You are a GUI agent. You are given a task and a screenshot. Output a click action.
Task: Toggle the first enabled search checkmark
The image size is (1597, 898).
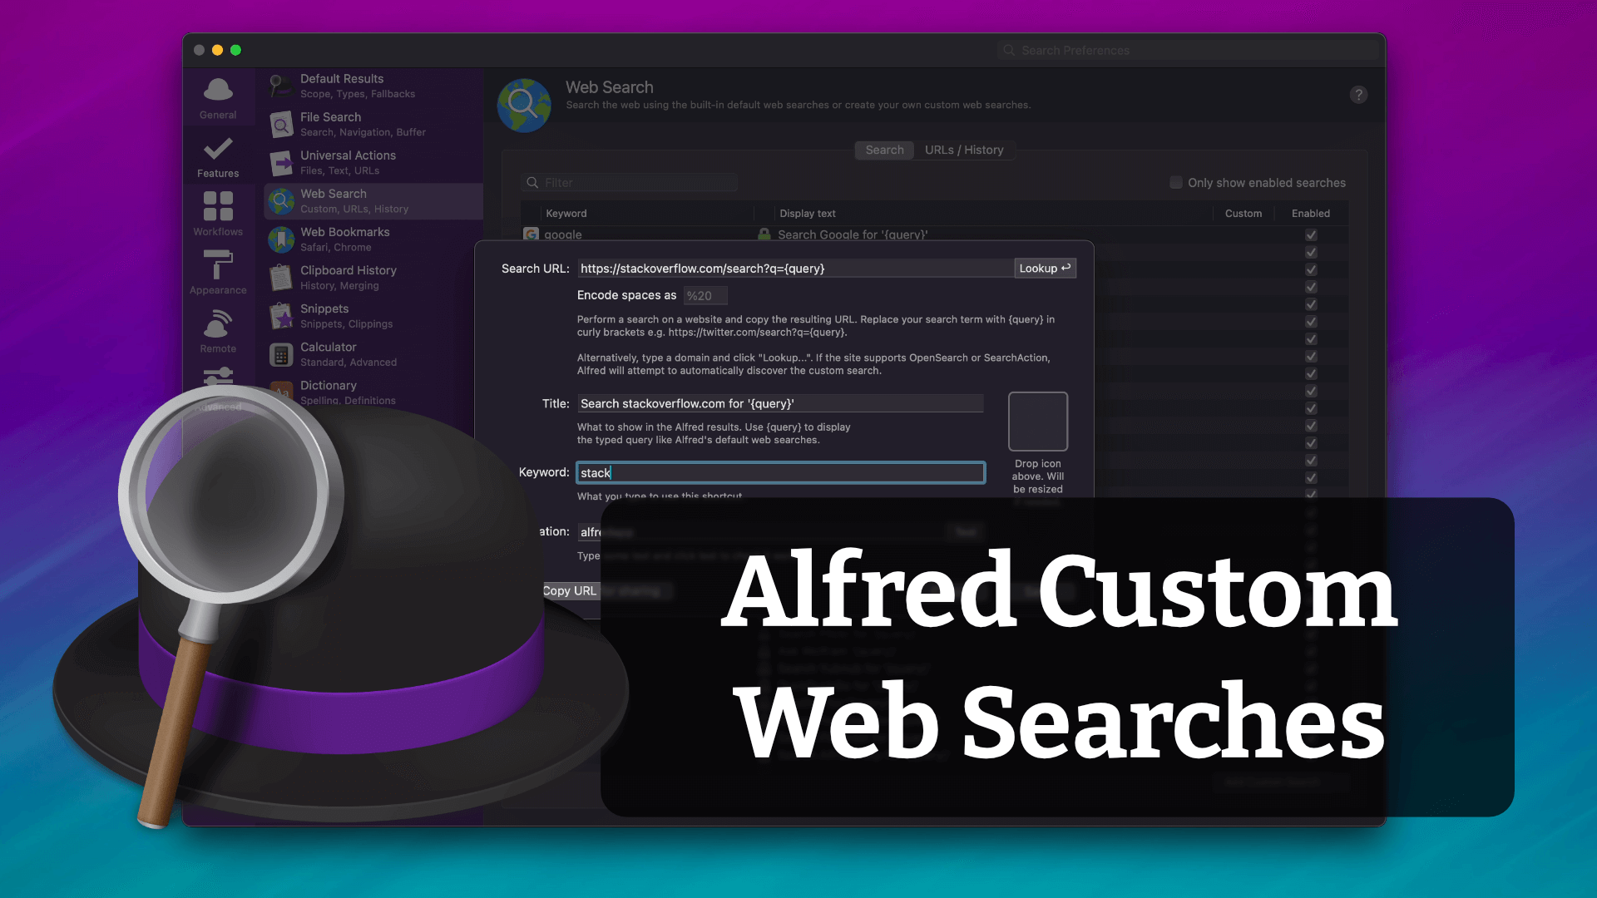click(1311, 234)
